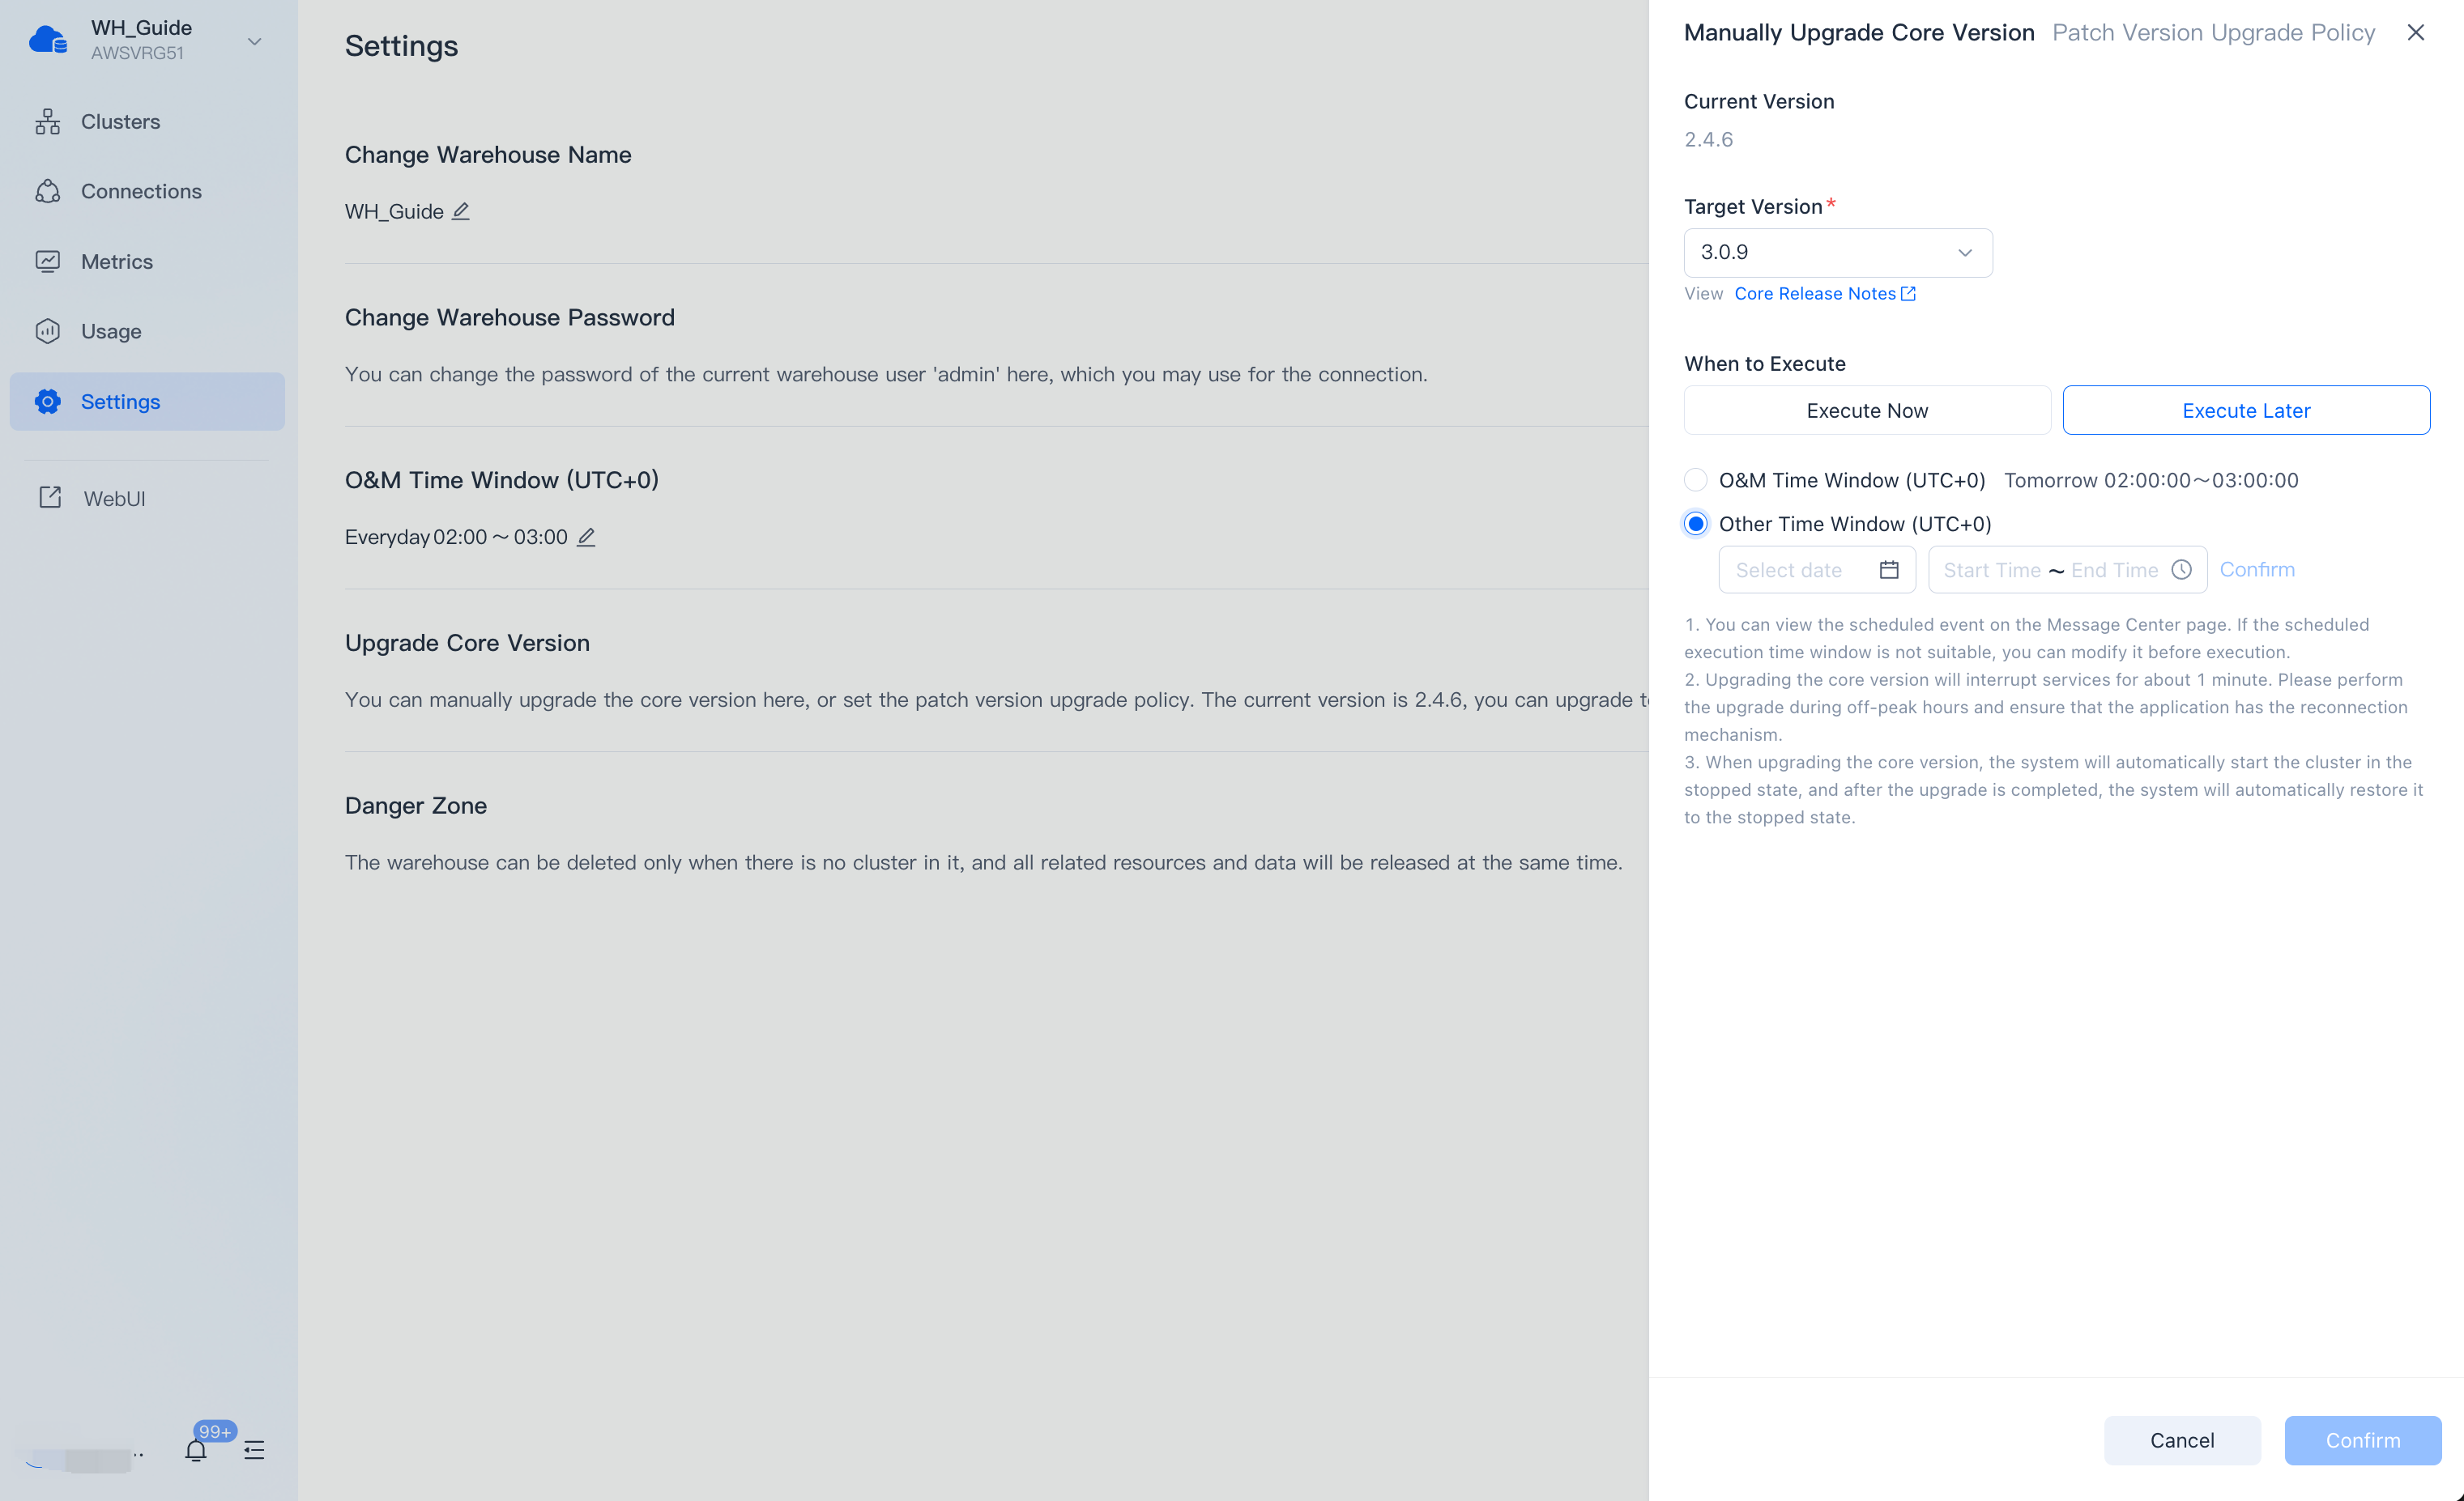Open the Metrics chart icon
The width and height of the screenshot is (2464, 1501).
[48, 262]
